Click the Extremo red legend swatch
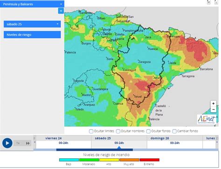 pyautogui.click(x=150, y=160)
